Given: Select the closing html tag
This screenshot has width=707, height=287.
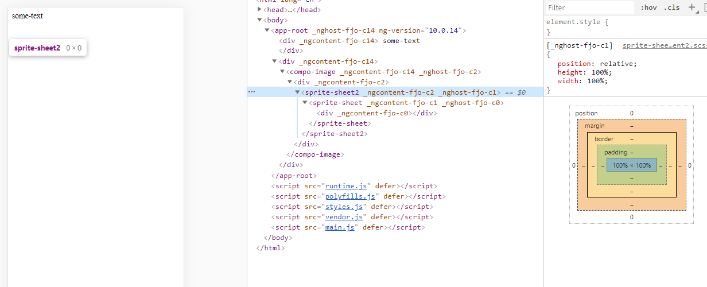Looking at the screenshot, I should click(x=270, y=248).
